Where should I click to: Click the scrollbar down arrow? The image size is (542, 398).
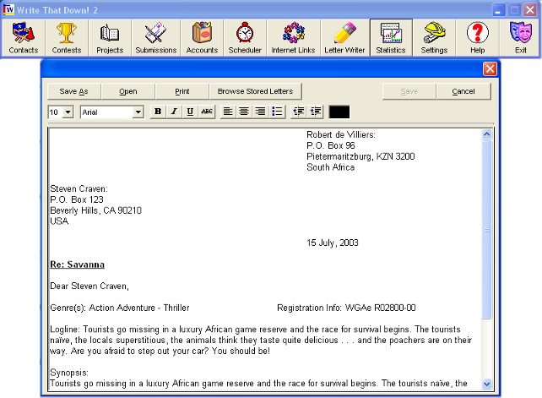(x=486, y=384)
